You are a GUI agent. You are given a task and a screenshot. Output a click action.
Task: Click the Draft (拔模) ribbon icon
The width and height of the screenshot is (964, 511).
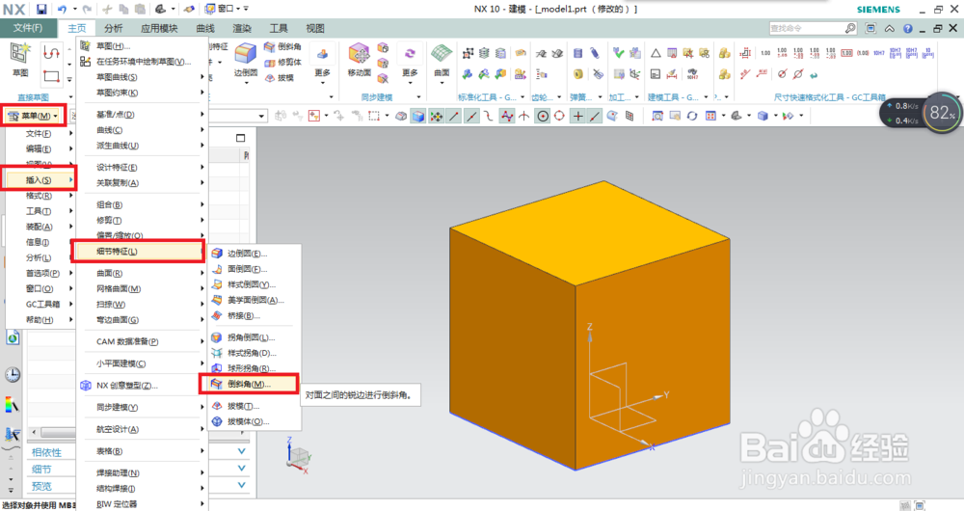pyautogui.click(x=270, y=77)
